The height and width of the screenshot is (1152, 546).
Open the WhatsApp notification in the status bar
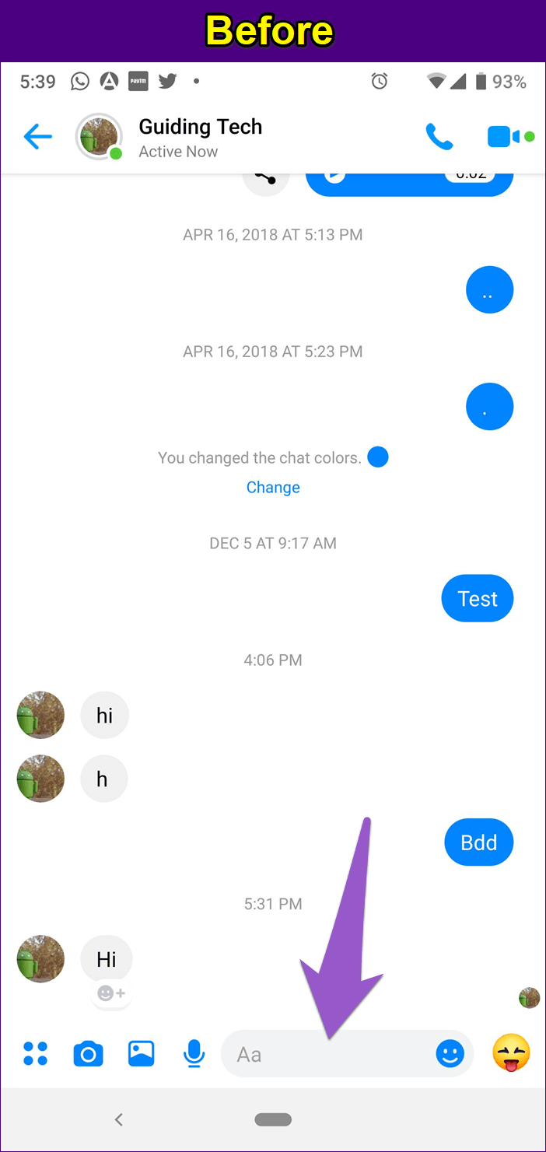(79, 81)
